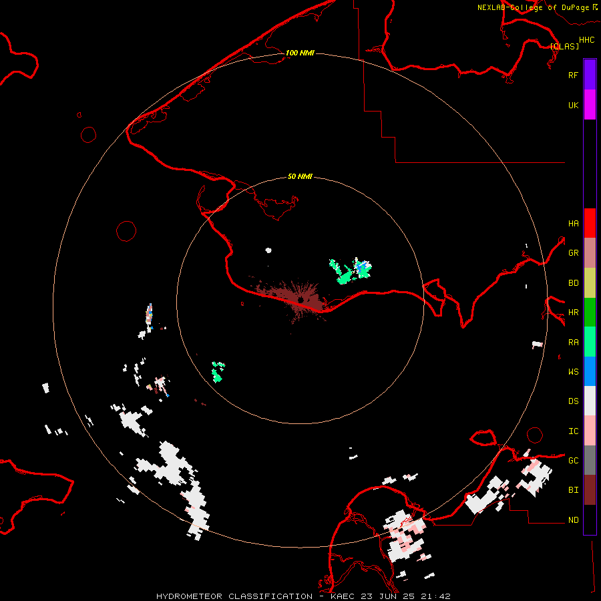
Task: Click the WS legend label
Action: 573,372
